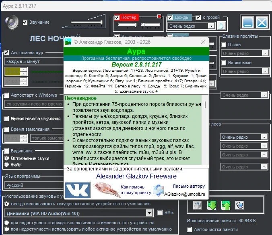
Task: Enable Автостарт с Windows checkbox
Action: (6, 95)
